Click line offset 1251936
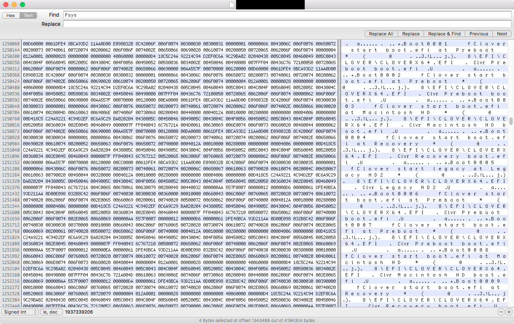The width and height of the screenshot is (514, 324). [10, 250]
